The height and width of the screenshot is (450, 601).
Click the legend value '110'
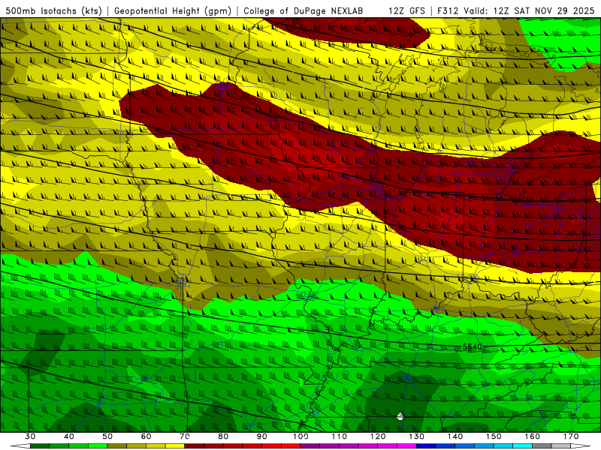click(340, 436)
